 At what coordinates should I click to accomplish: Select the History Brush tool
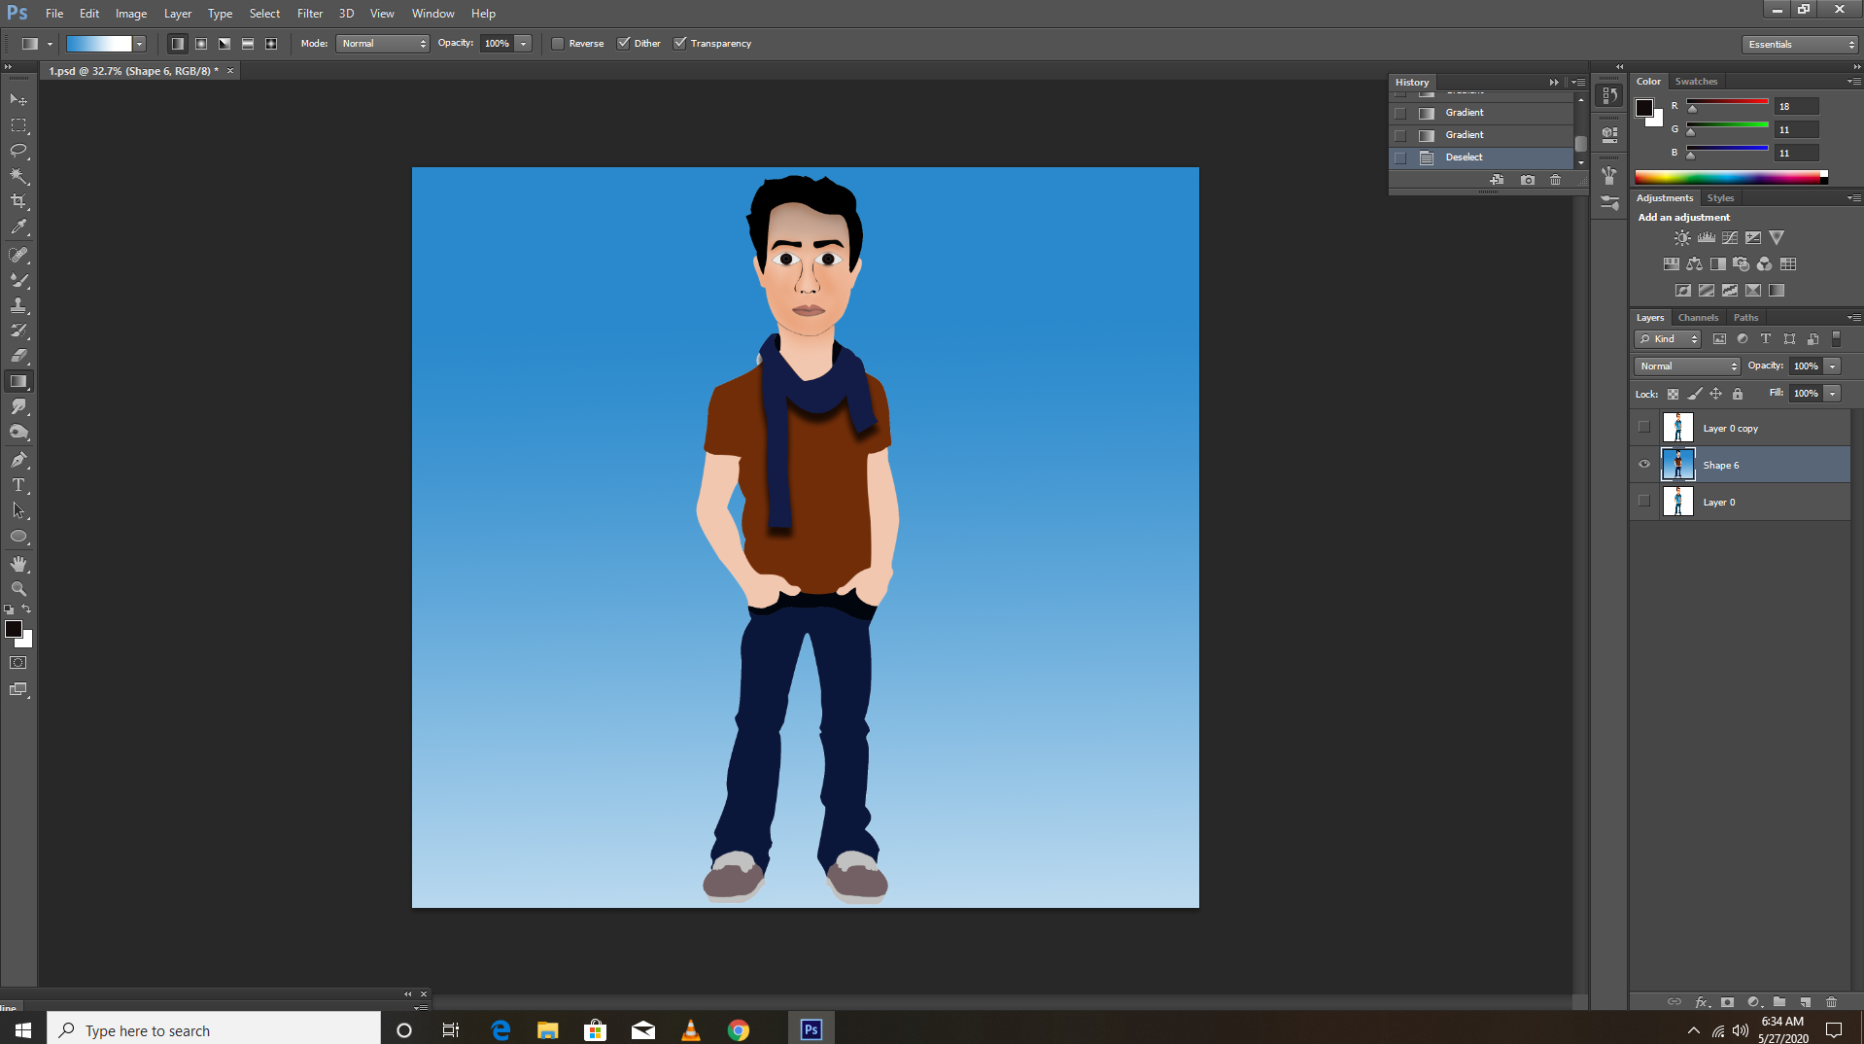tap(18, 331)
